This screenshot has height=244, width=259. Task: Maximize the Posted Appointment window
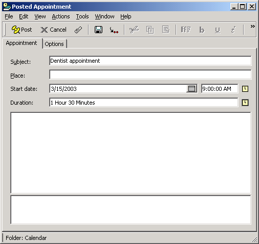coord(243,7)
